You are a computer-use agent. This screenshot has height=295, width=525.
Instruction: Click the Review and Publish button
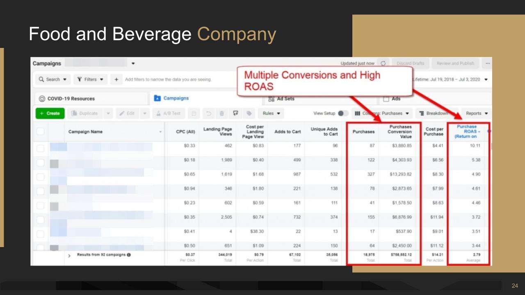(455, 64)
